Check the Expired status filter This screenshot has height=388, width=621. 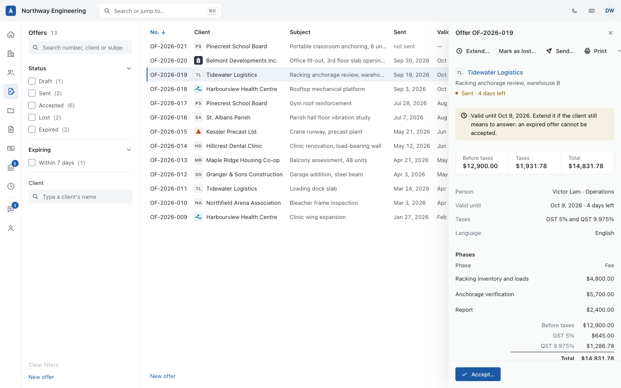click(32, 129)
